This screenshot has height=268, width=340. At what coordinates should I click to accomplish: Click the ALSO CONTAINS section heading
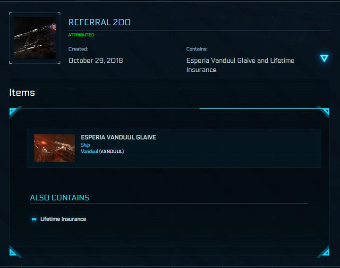coord(59,198)
